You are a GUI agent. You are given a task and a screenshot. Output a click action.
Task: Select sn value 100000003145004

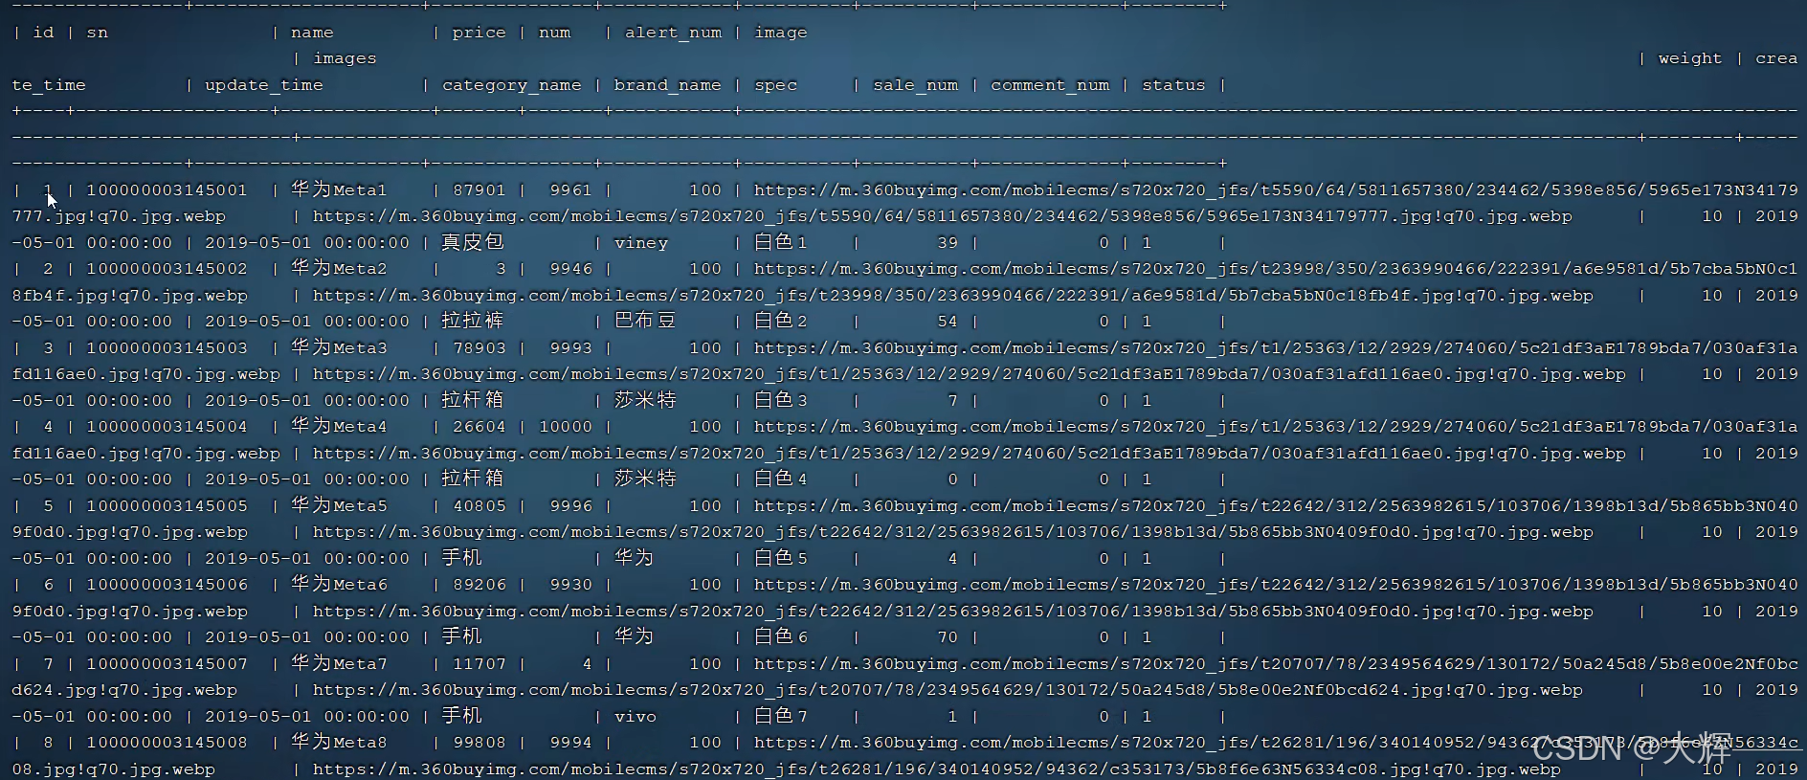167,427
